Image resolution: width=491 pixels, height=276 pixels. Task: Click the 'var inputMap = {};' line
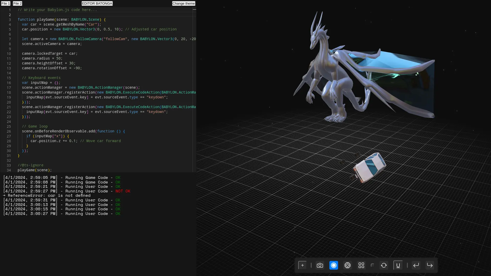coord(41,83)
